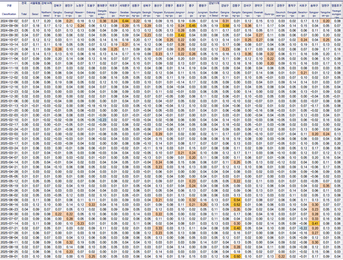Click the '2025-07-21' date row label
The width and height of the screenshot is (343, 260).
[9, 228]
